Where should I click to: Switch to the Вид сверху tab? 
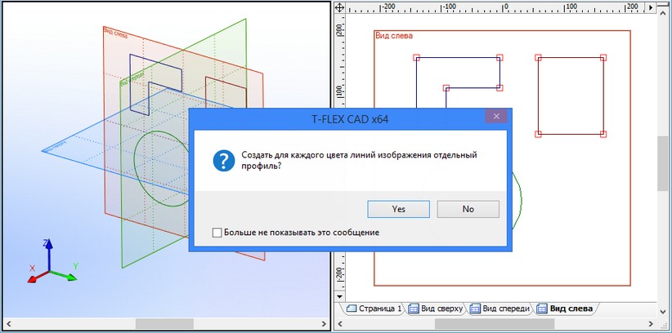pyautogui.click(x=436, y=309)
